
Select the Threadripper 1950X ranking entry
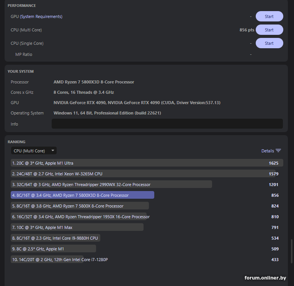(x=78, y=217)
